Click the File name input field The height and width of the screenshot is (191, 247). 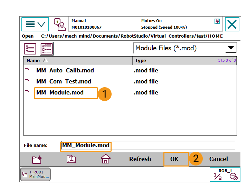(x=148, y=145)
